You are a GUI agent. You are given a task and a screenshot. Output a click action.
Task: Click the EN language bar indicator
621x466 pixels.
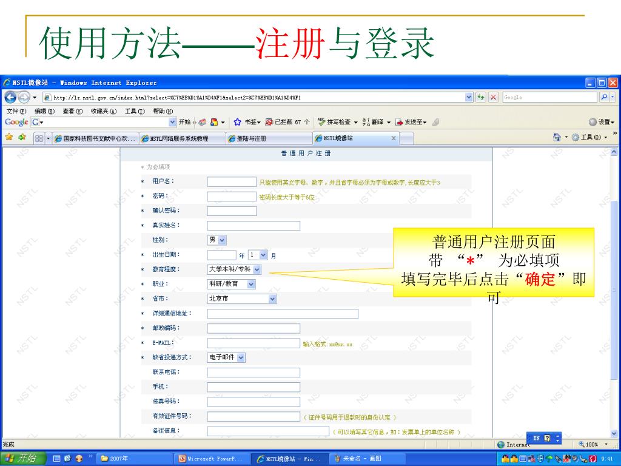(536, 438)
